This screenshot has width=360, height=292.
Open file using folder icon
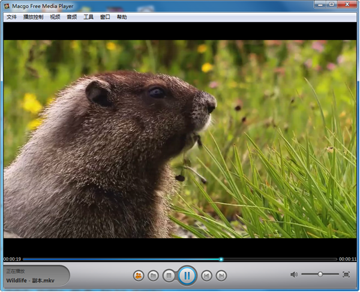154,275
